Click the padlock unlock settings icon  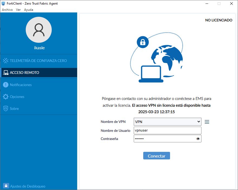(6, 186)
